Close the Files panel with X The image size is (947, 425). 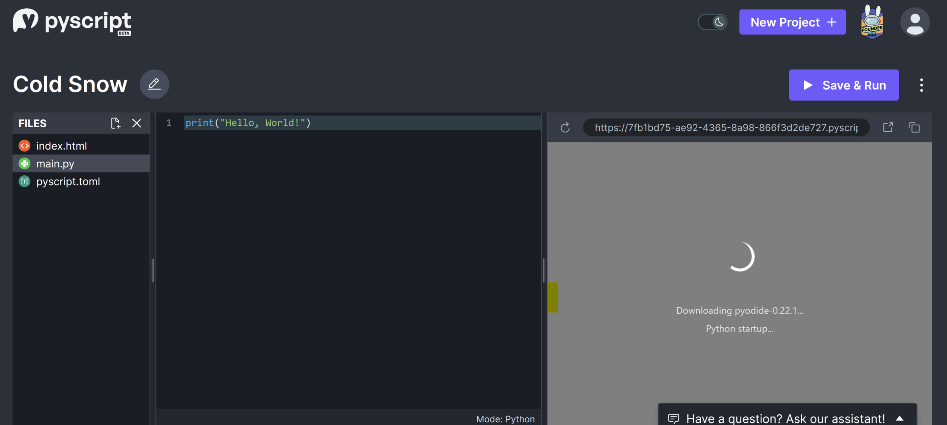point(137,123)
